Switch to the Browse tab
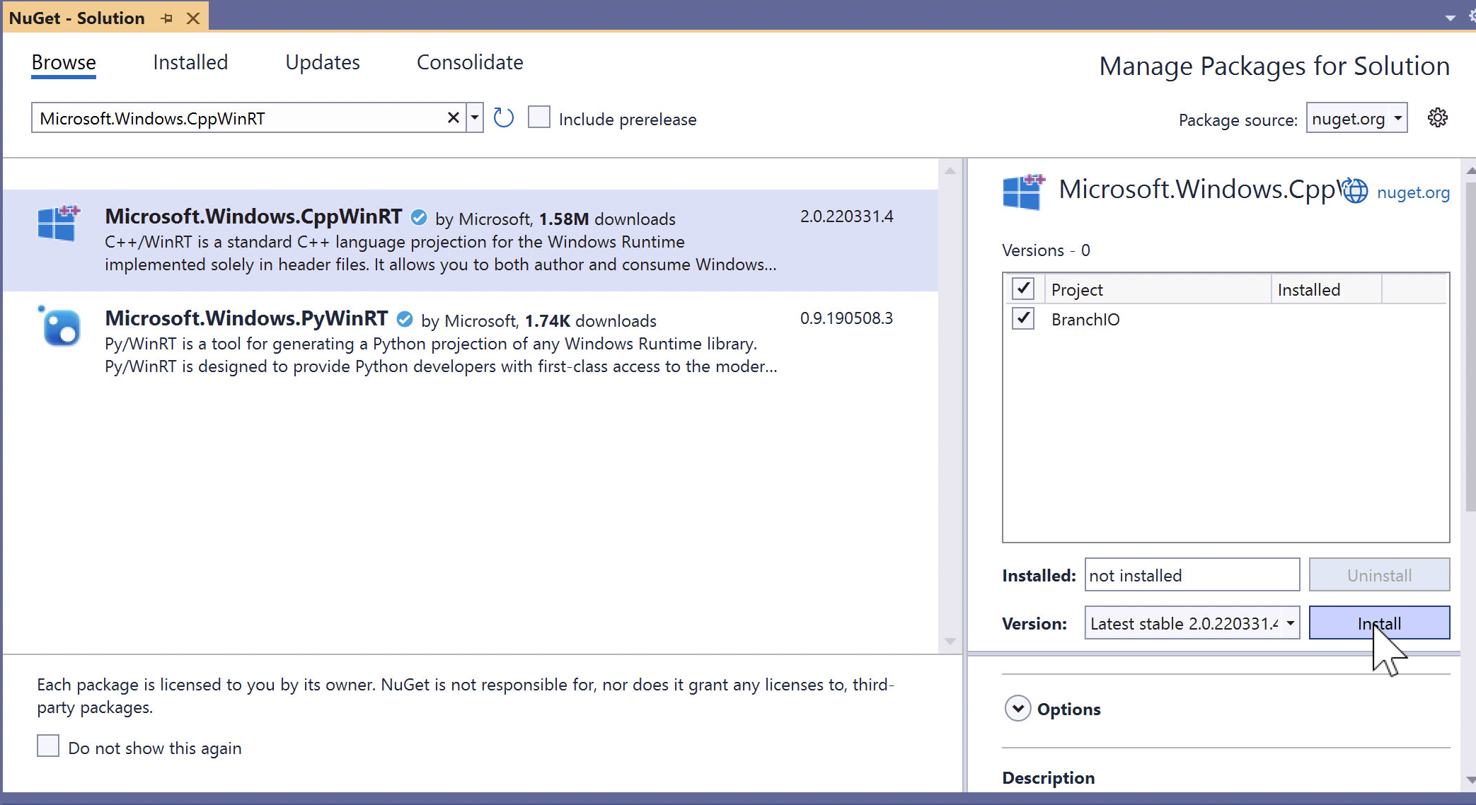The image size is (1476, 805). click(x=64, y=62)
